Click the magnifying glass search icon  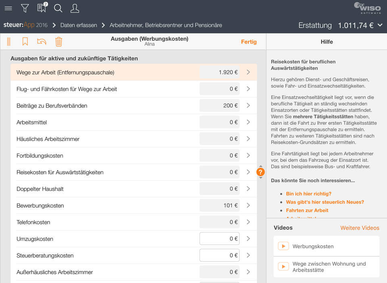[x=58, y=8]
